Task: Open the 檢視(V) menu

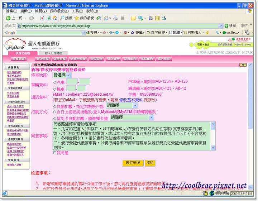Action: coord(41,11)
